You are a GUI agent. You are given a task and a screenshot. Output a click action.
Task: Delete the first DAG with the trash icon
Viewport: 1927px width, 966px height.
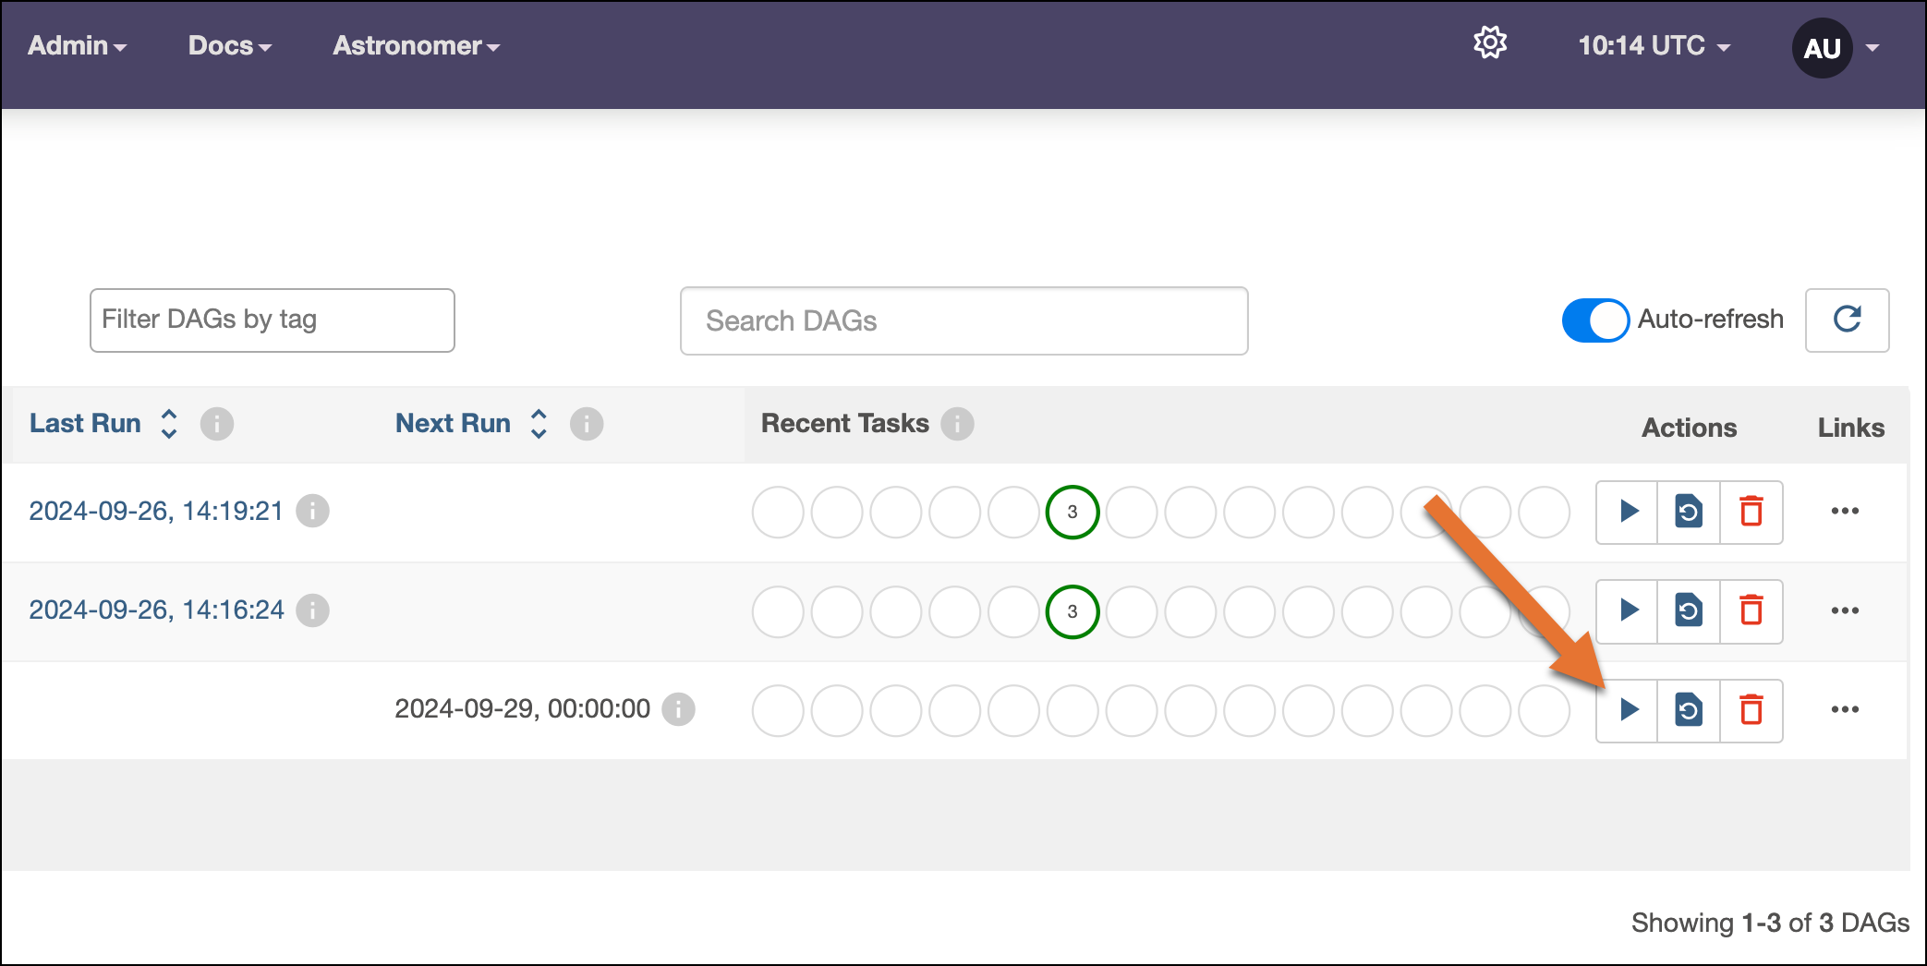[x=1751, y=513]
